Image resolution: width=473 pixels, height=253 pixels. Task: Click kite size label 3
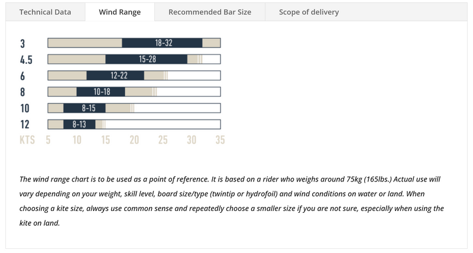(22, 43)
